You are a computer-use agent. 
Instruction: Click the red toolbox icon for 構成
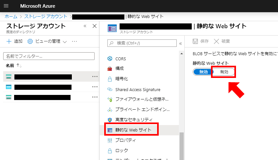tap(110, 69)
